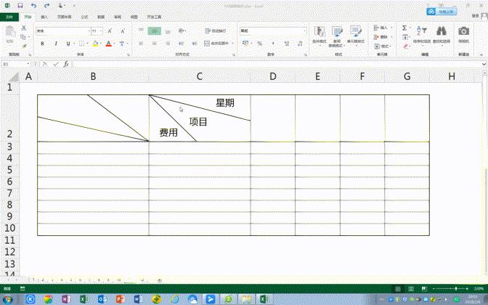Center cell text horizontally
Image resolution: width=488 pixels, height=305 pixels.
155,44
